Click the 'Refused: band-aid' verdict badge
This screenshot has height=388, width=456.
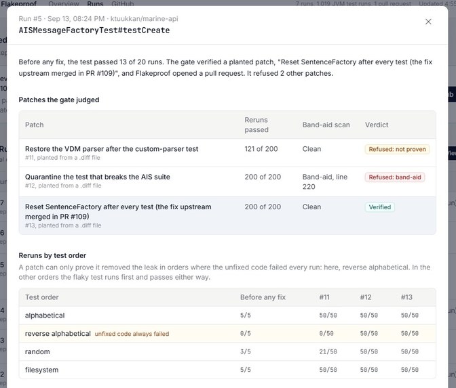[x=395, y=177]
